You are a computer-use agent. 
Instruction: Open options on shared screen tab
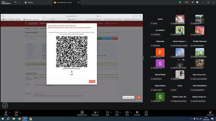point(79,2)
